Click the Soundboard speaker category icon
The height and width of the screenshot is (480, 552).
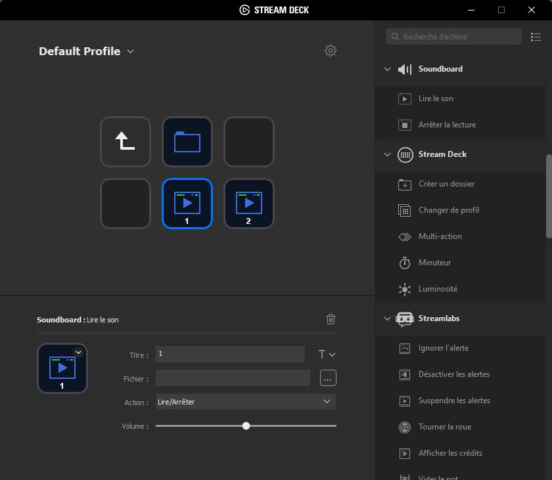(405, 69)
